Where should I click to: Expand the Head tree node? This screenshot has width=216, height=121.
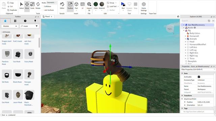coord(185,42)
